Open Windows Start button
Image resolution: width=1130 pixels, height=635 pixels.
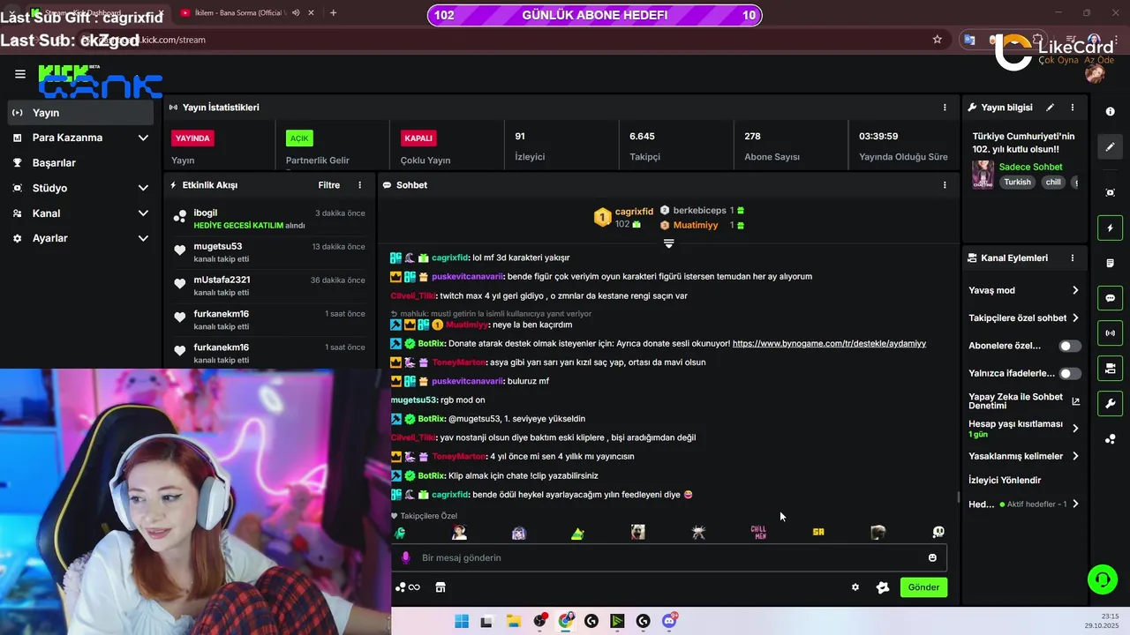(461, 622)
